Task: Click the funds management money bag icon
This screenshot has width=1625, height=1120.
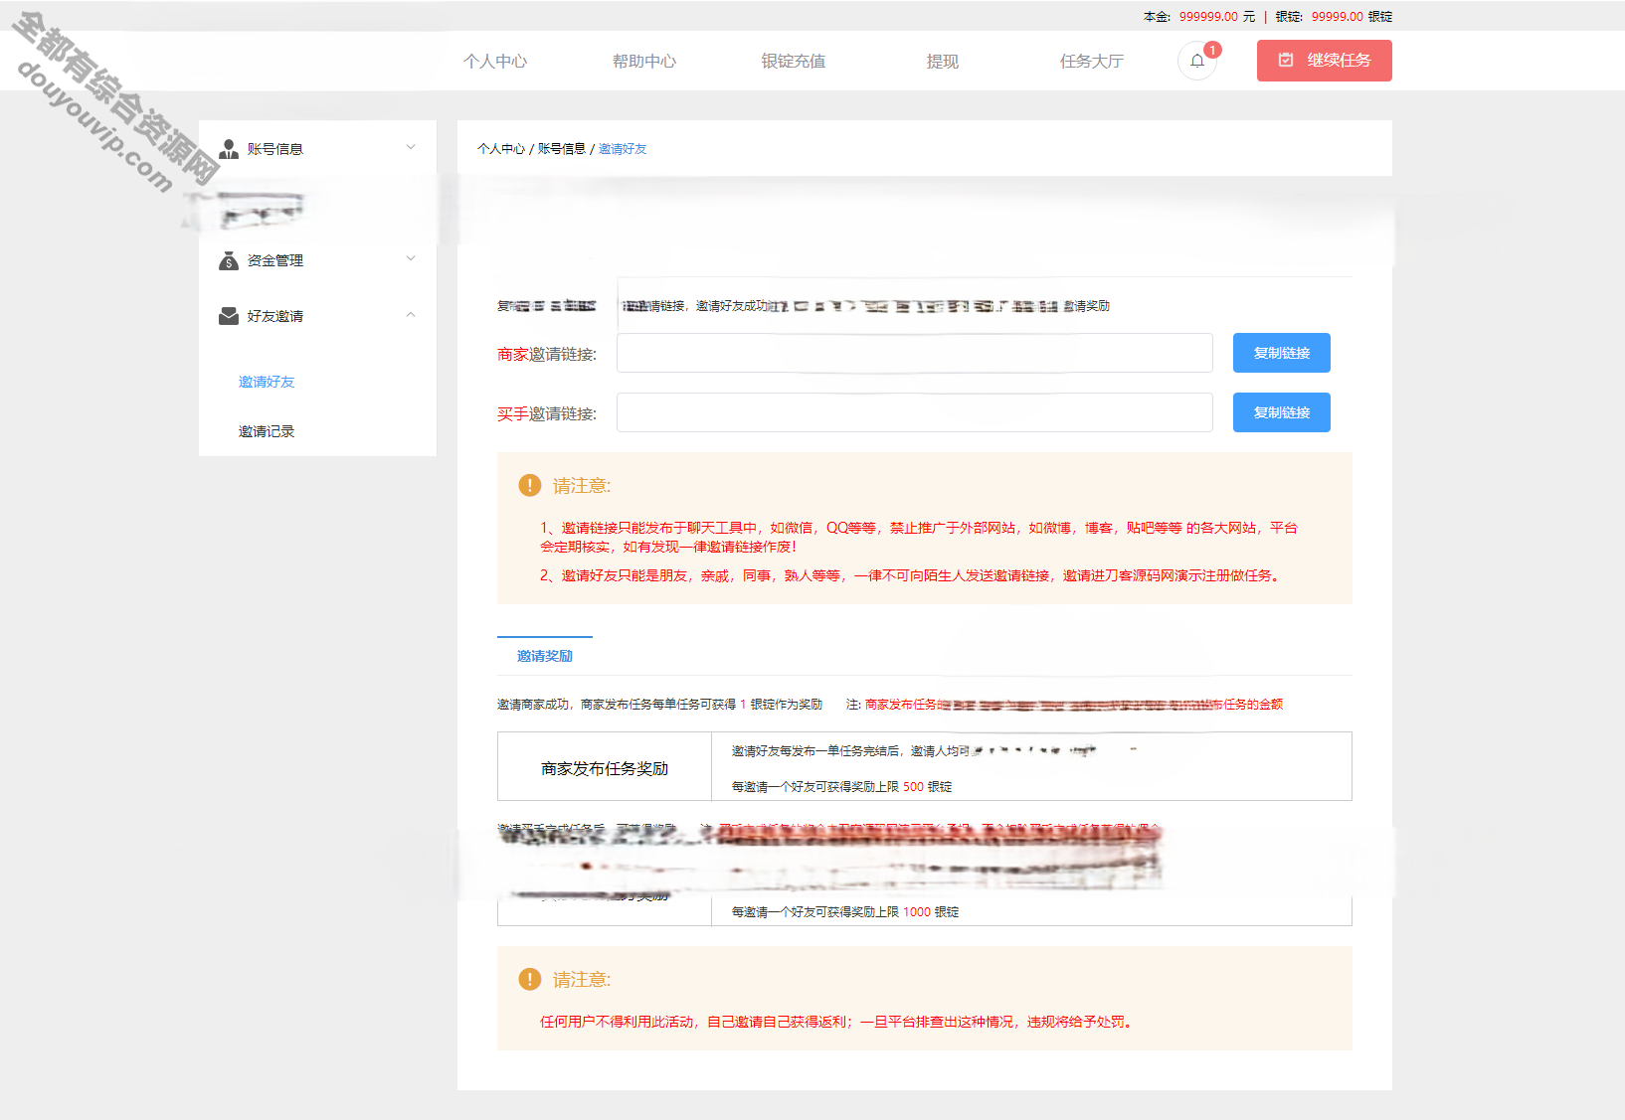Action: click(x=229, y=260)
